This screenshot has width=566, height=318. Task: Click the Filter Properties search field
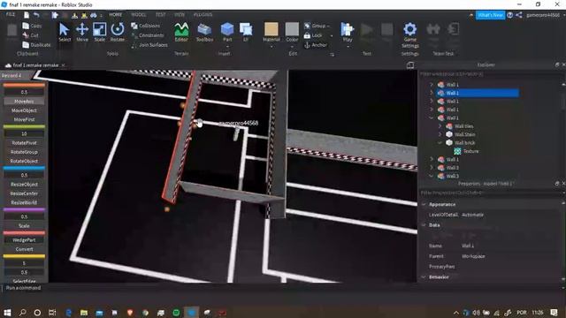tap(489, 193)
